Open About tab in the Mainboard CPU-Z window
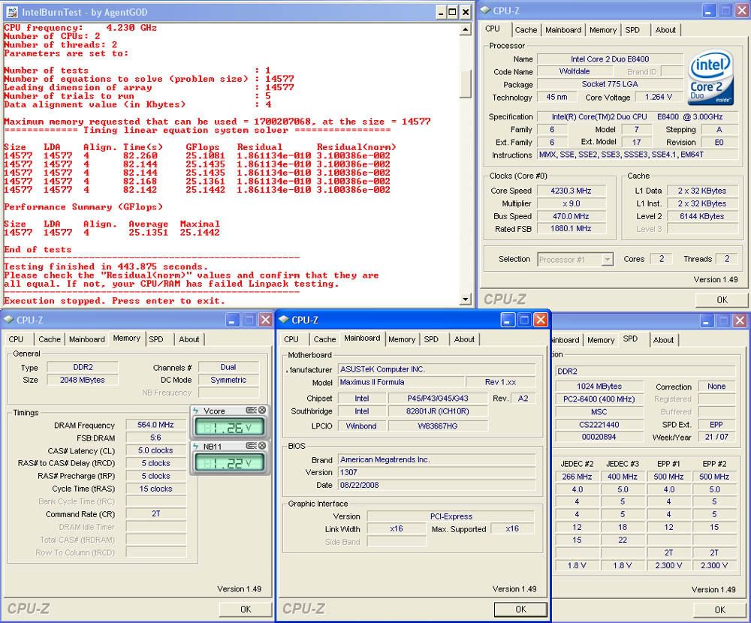The width and height of the screenshot is (751, 623). coord(464,339)
